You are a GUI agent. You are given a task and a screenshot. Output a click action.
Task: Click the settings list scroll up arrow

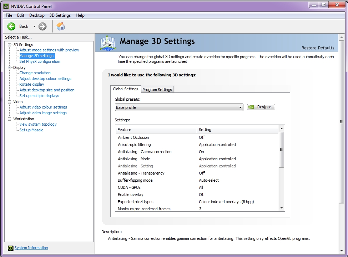(x=281, y=129)
